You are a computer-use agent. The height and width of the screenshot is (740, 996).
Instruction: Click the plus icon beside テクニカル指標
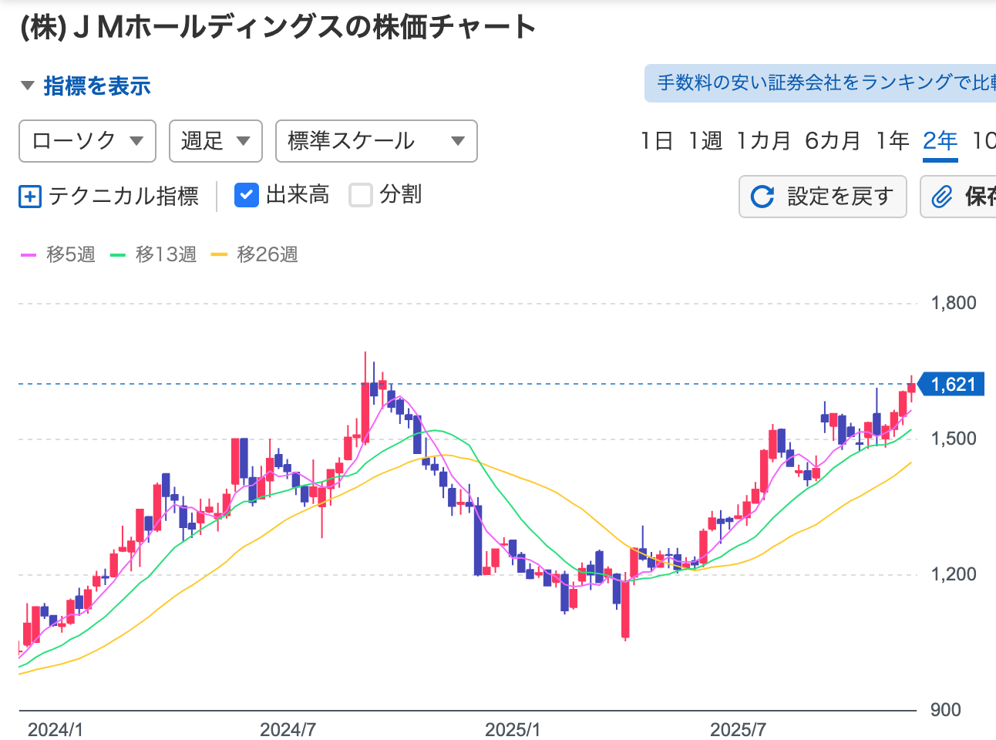pos(29,197)
